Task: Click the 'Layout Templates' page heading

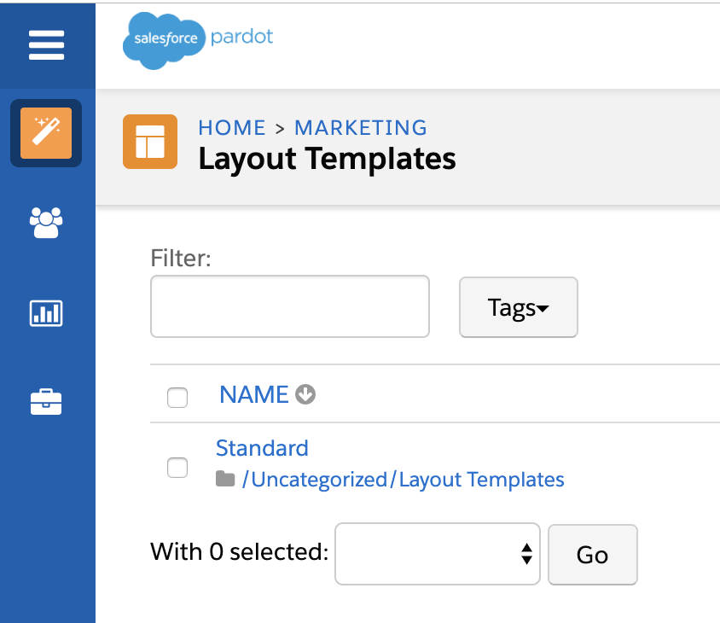Action: [x=327, y=159]
